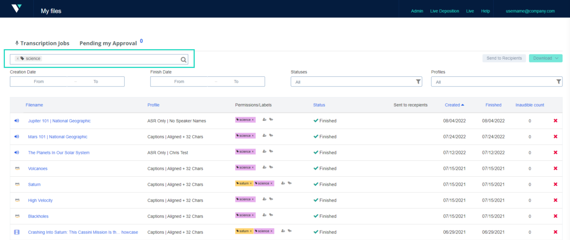The height and width of the screenshot is (240, 570).
Task: Click Creation Date From input field
Action: coord(39,82)
